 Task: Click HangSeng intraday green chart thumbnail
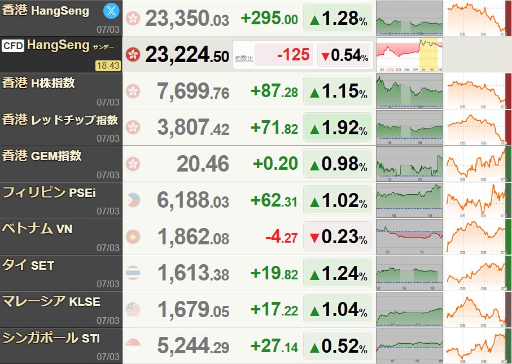[409, 18]
